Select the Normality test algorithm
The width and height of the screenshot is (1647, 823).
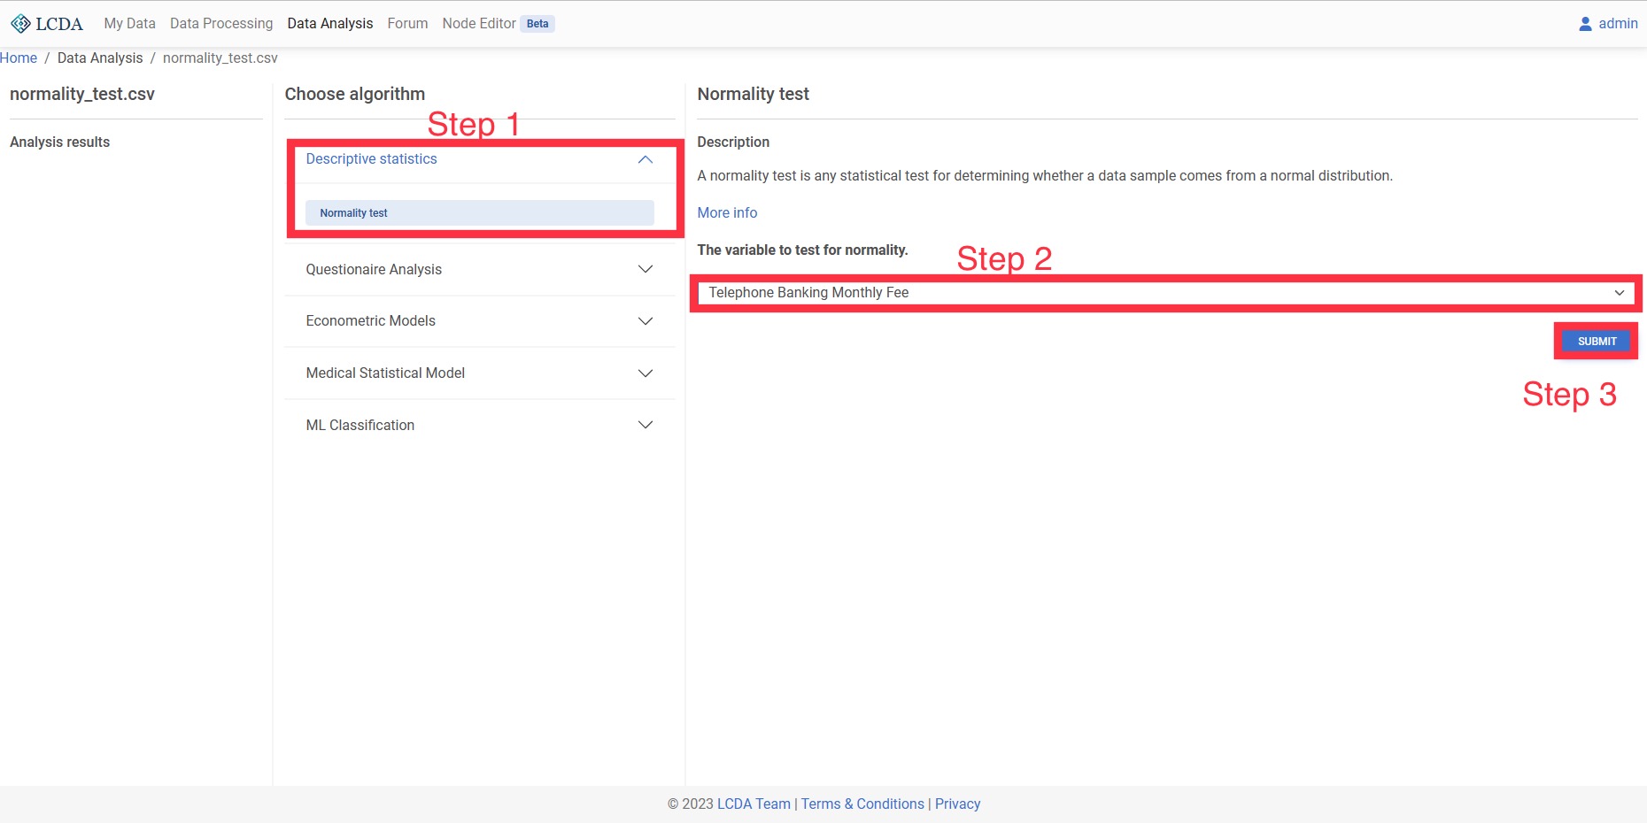(x=479, y=213)
